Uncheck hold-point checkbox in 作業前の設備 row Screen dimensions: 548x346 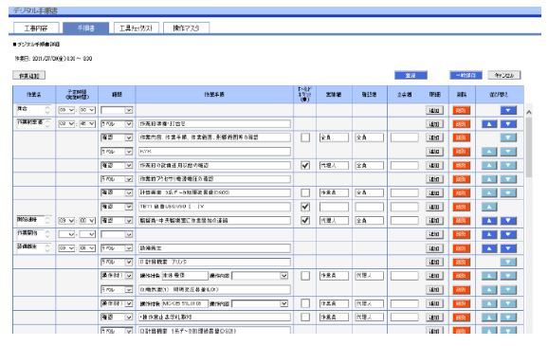[x=305, y=165]
